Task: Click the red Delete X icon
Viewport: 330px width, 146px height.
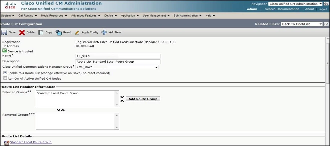Action: pyautogui.click(x=22, y=32)
